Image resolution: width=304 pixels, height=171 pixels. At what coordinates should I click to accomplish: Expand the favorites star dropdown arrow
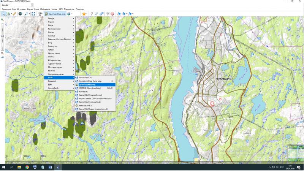87,14
